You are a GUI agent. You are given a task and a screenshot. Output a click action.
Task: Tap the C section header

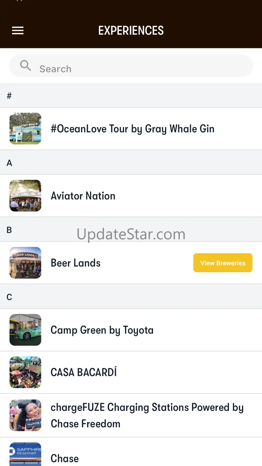click(9, 297)
